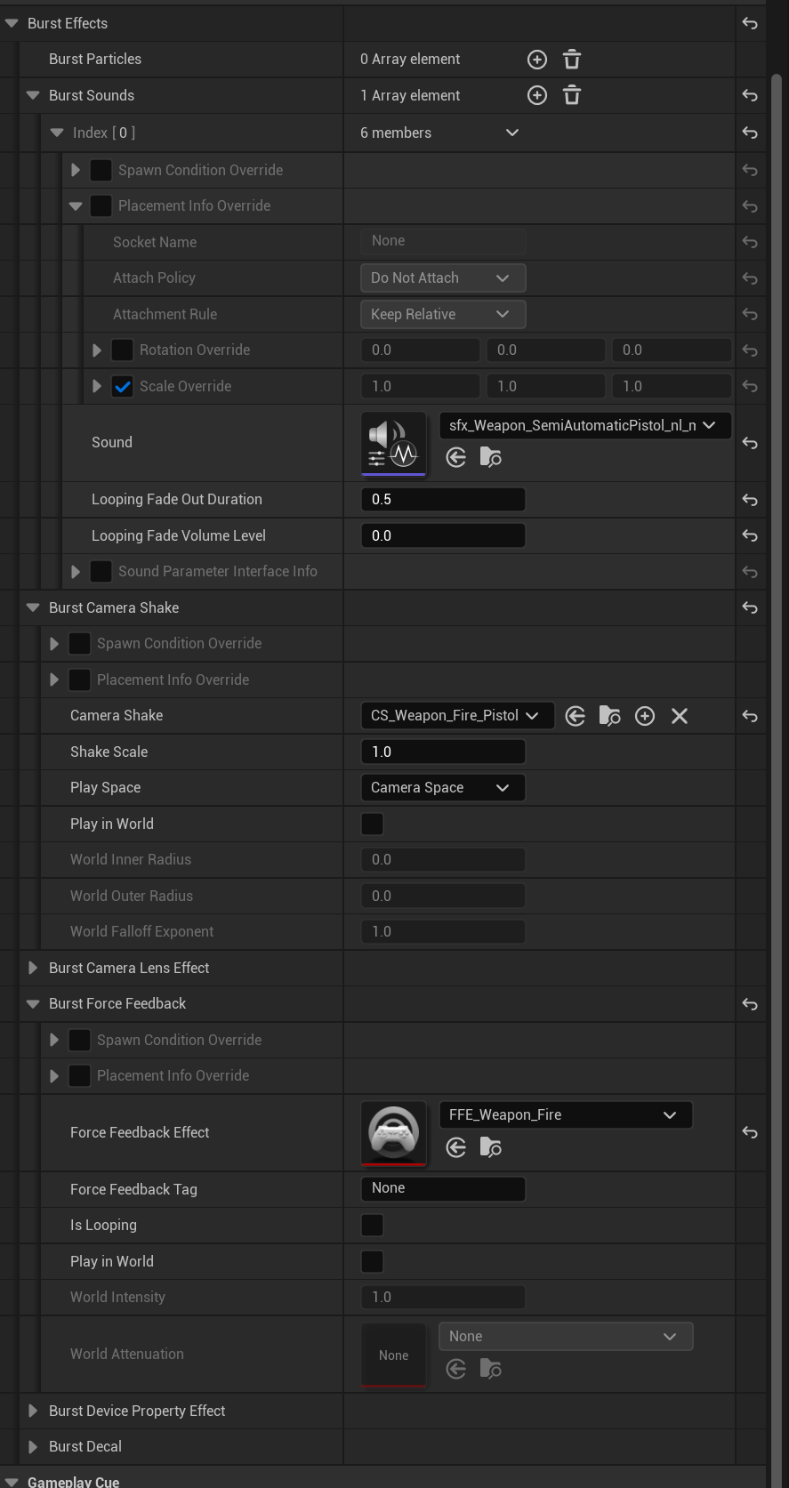Add element to Burst Sounds array

click(x=537, y=95)
